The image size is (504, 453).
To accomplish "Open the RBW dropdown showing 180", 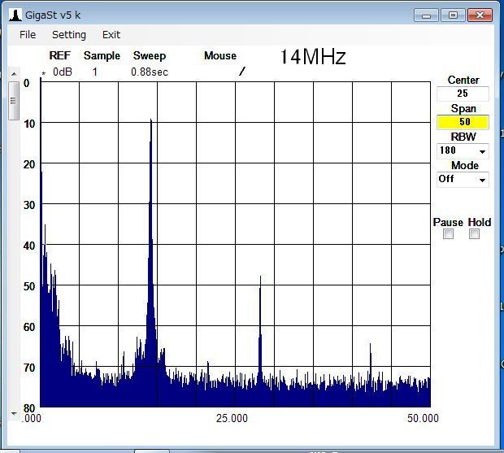I will (x=463, y=150).
